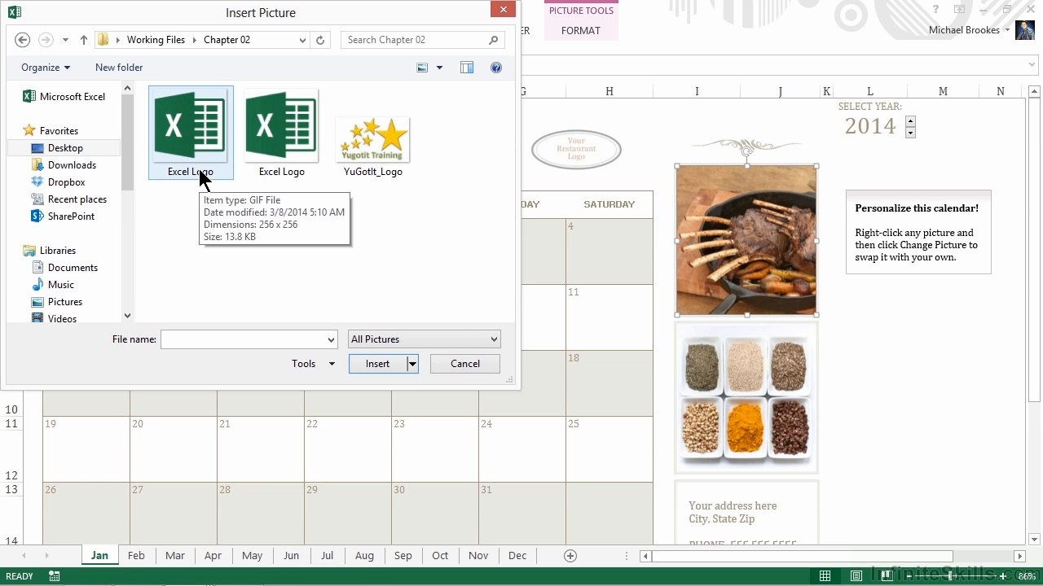Select Microsoft Excel in the navigation pane
This screenshot has height=586, width=1043.
(64, 96)
